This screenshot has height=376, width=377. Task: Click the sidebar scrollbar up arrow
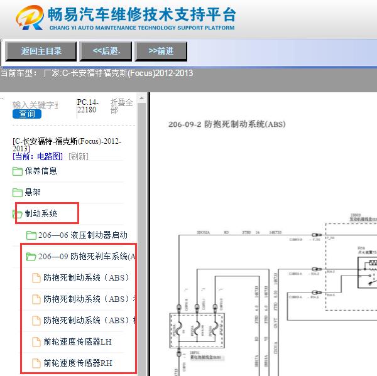pos(141,98)
